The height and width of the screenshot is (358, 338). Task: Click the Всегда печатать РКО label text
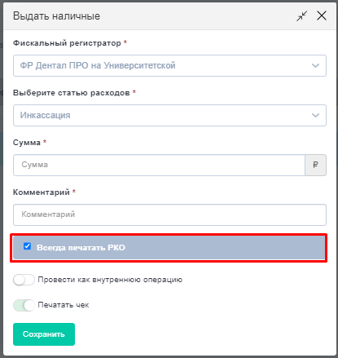(81, 248)
